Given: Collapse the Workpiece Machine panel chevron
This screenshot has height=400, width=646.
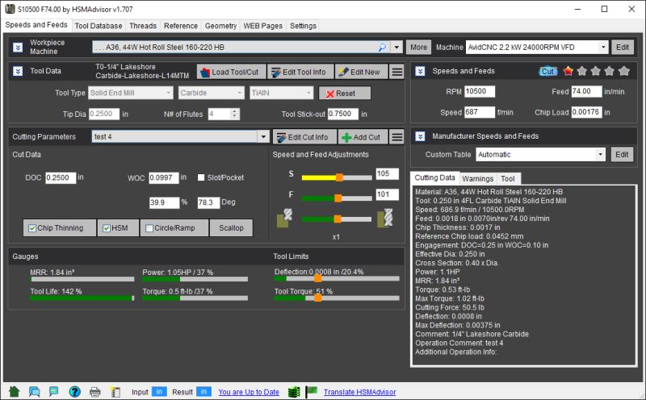Looking at the screenshot, I should 18,48.
